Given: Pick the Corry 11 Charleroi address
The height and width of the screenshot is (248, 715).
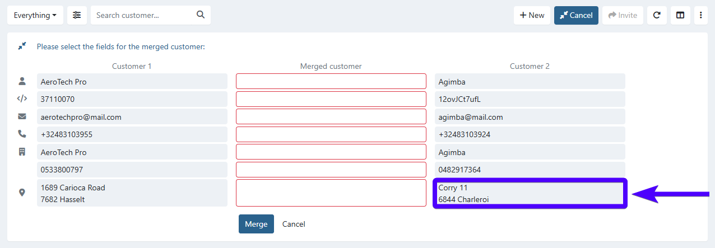Looking at the screenshot, I should point(530,193).
